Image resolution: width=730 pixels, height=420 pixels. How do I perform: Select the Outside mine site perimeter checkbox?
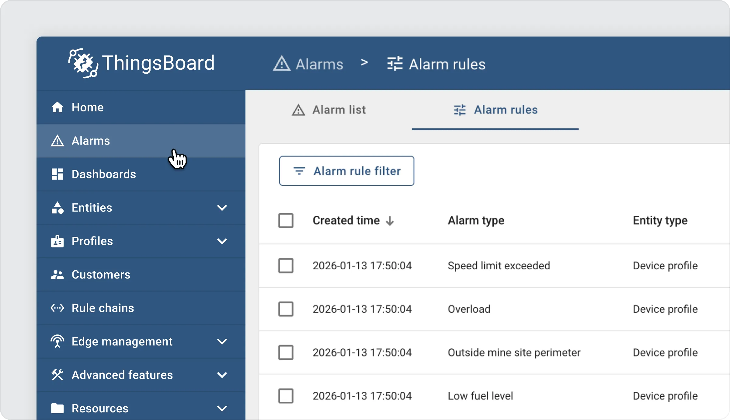286,352
